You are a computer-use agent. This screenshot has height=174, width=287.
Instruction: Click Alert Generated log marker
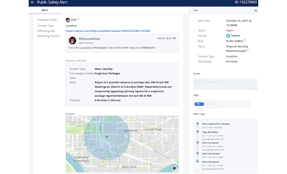click(197, 153)
